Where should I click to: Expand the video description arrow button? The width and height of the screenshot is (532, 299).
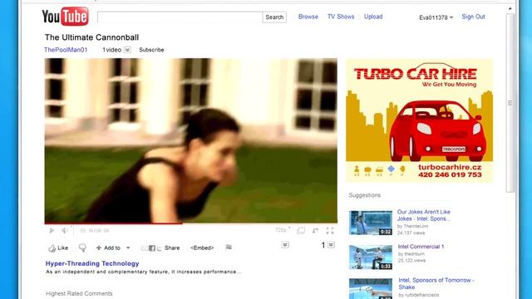[x=285, y=245]
